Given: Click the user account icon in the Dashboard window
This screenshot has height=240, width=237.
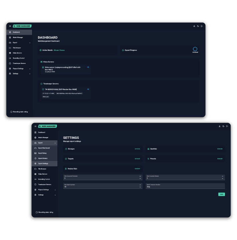Looking at the screenshot, I should point(194,26).
